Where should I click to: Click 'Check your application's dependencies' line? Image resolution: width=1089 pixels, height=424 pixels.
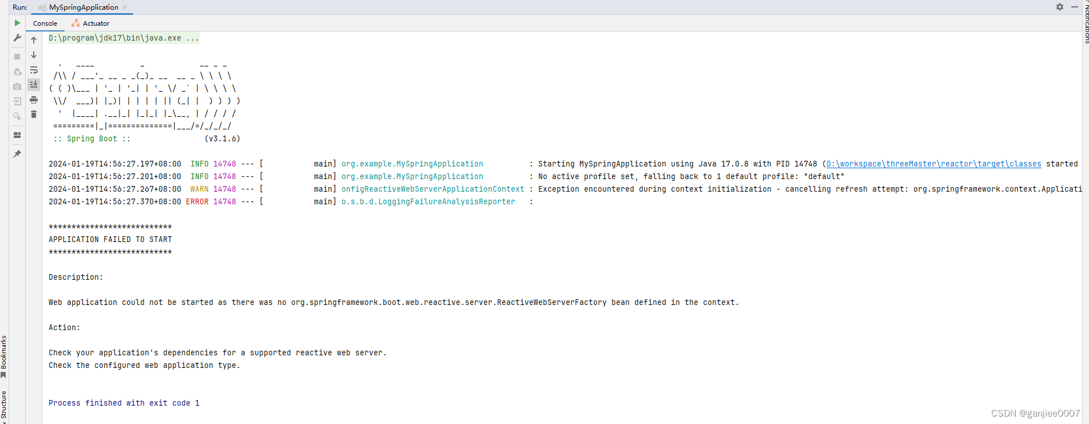click(218, 353)
